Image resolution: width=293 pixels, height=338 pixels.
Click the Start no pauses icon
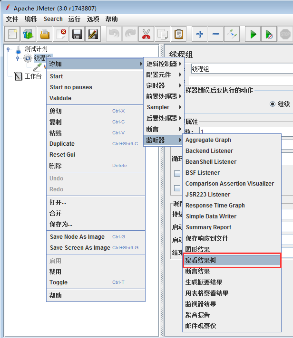pyautogui.click(x=269, y=34)
